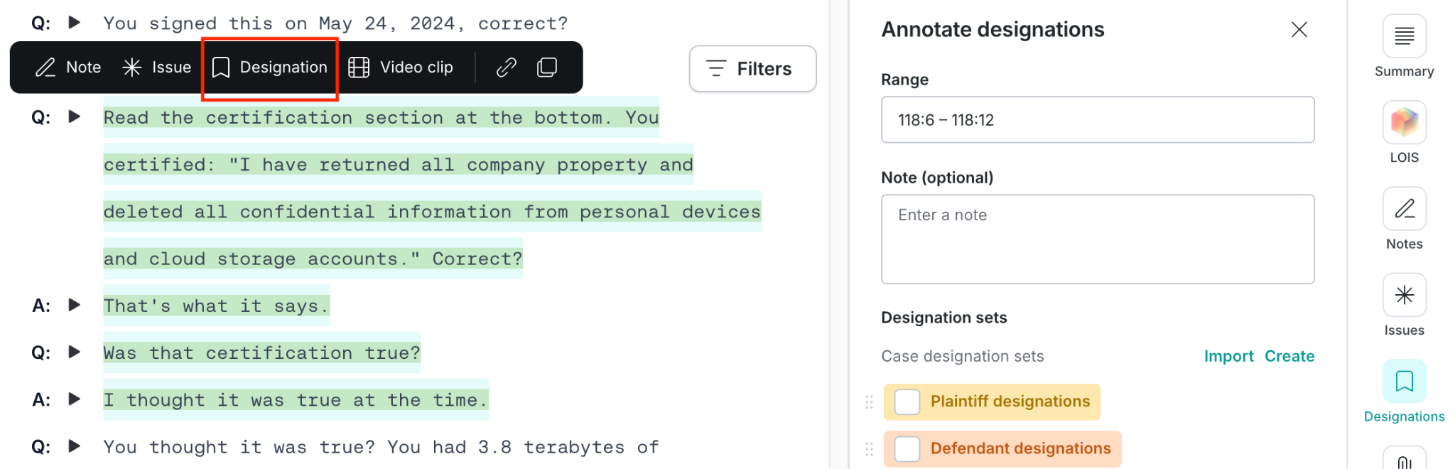Copy link to selected text
Viewport: 1455px width, 469px height.
pyautogui.click(x=507, y=68)
